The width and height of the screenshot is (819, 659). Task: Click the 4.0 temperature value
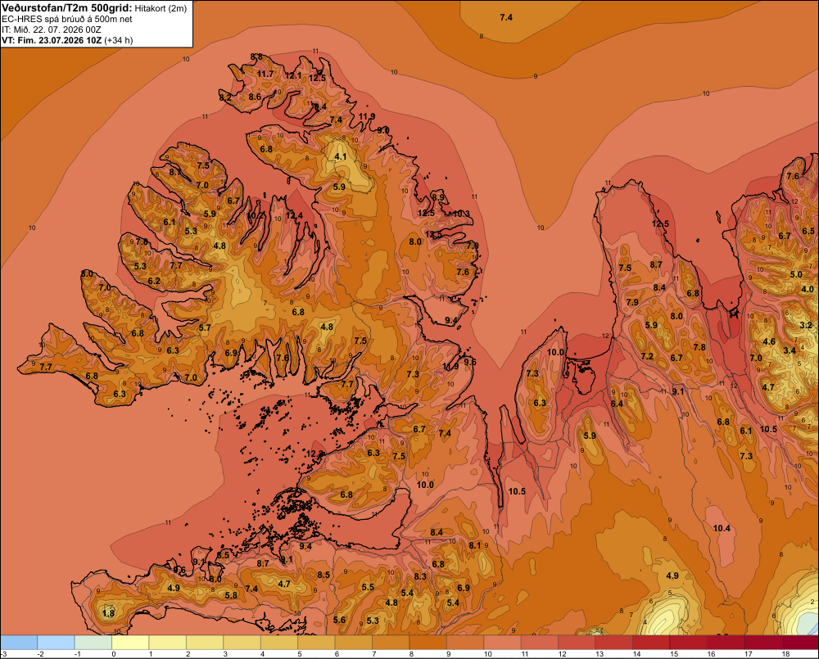click(x=808, y=289)
